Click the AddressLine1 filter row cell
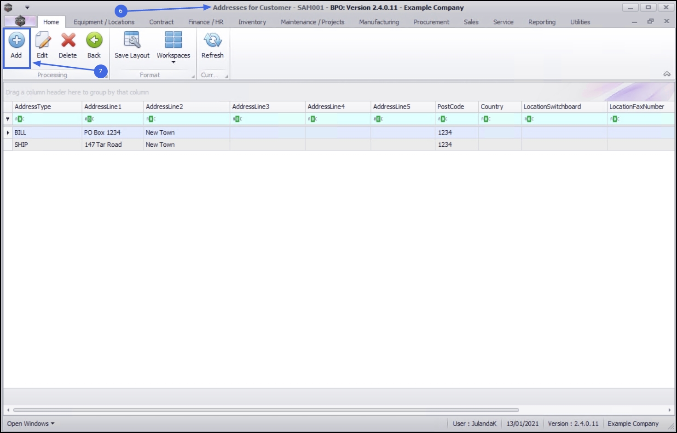Screen dimensions: 677x433 click(x=113, y=119)
